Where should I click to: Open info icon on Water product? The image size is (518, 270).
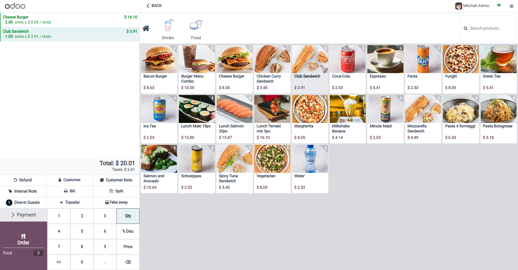[326, 148]
